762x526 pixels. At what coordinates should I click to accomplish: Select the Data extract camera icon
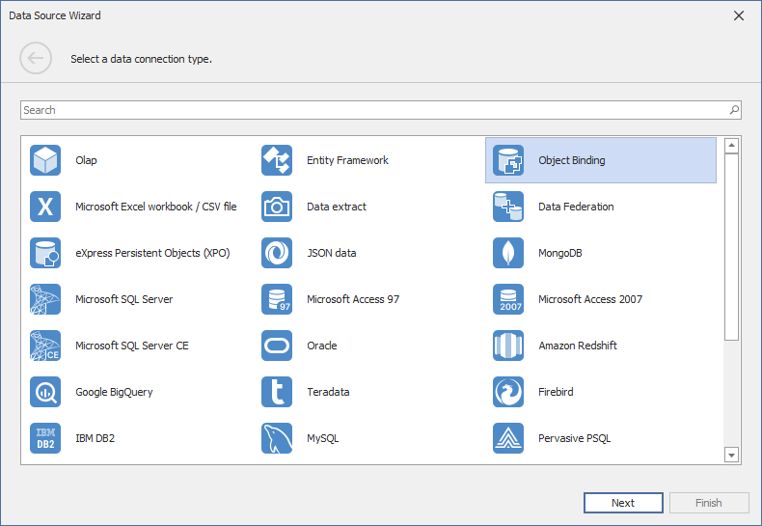[277, 207]
